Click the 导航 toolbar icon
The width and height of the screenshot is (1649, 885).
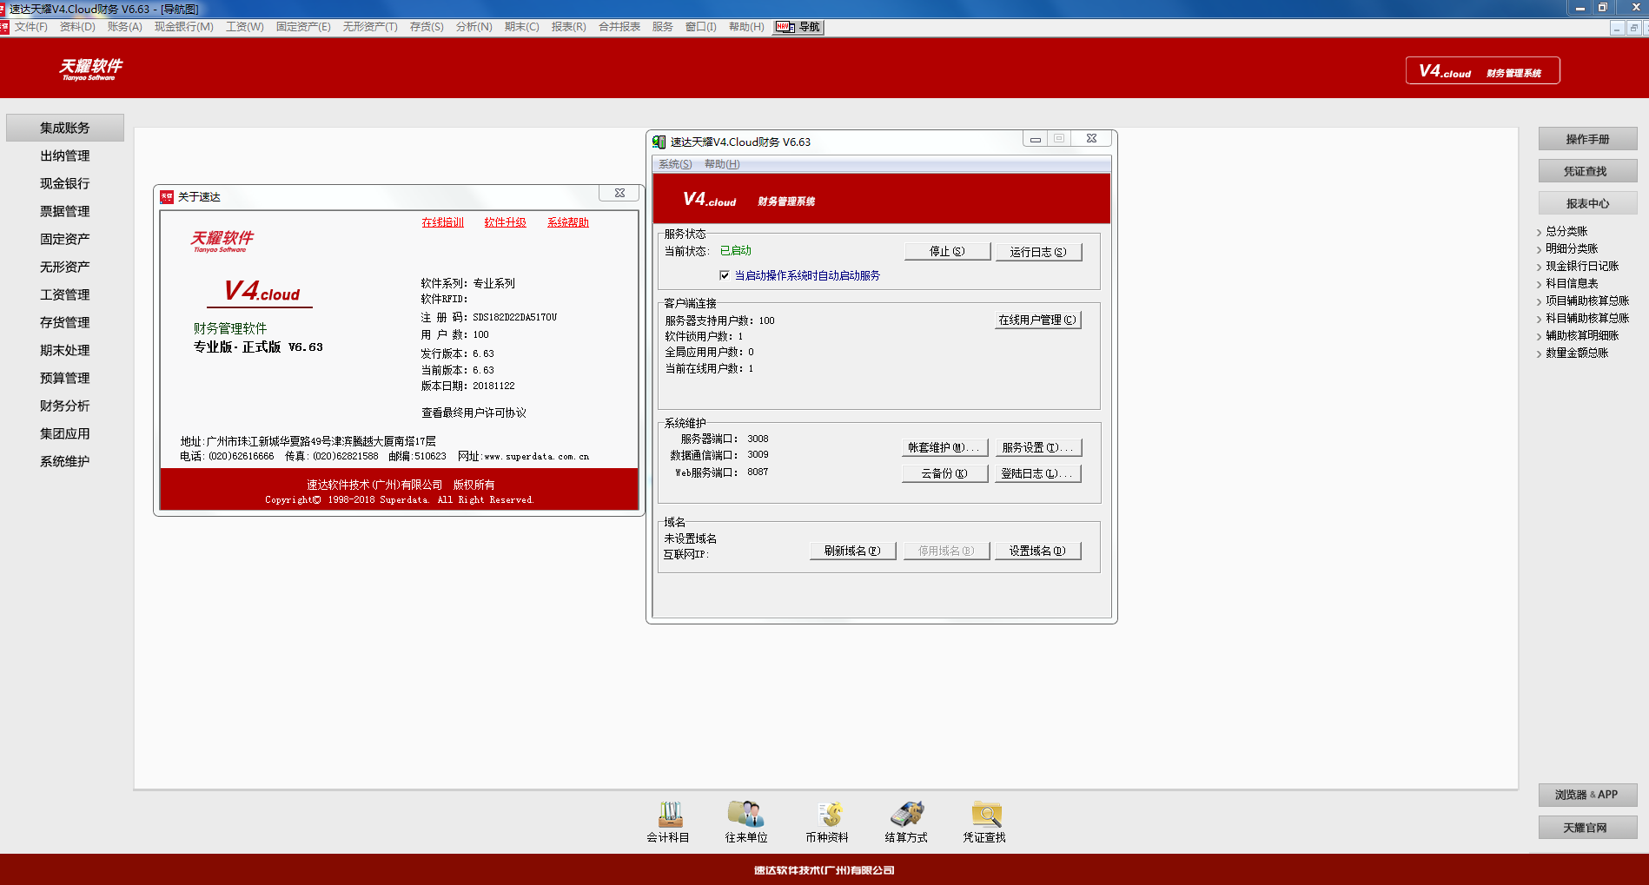click(x=798, y=27)
